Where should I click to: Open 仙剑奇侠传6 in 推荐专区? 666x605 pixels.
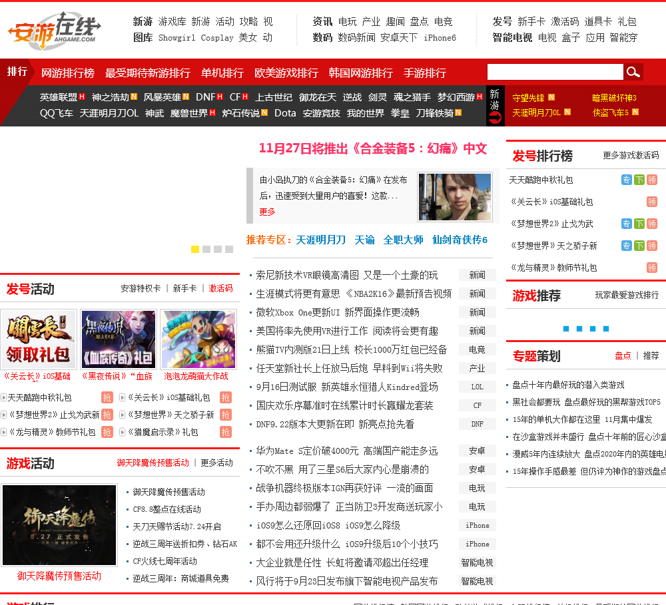coord(460,240)
